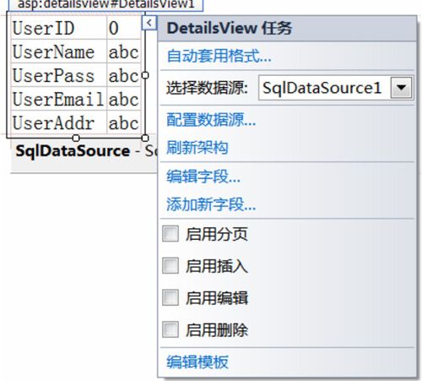Tick the 启用删除 checkbox

tap(170, 329)
